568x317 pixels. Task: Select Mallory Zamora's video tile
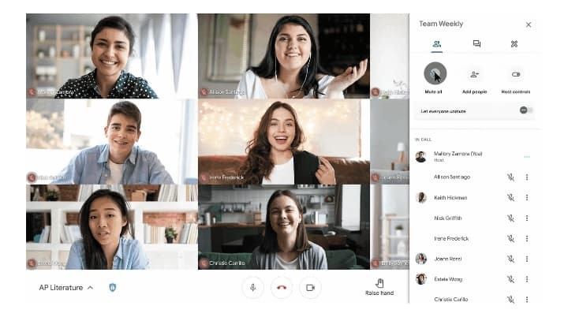pyautogui.click(x=111, y=56)
